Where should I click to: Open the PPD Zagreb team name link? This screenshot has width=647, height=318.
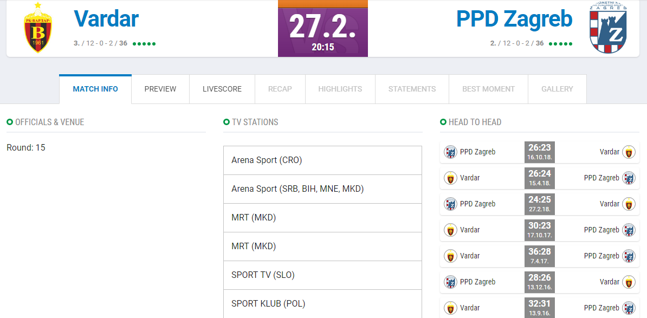click(514, 18)
